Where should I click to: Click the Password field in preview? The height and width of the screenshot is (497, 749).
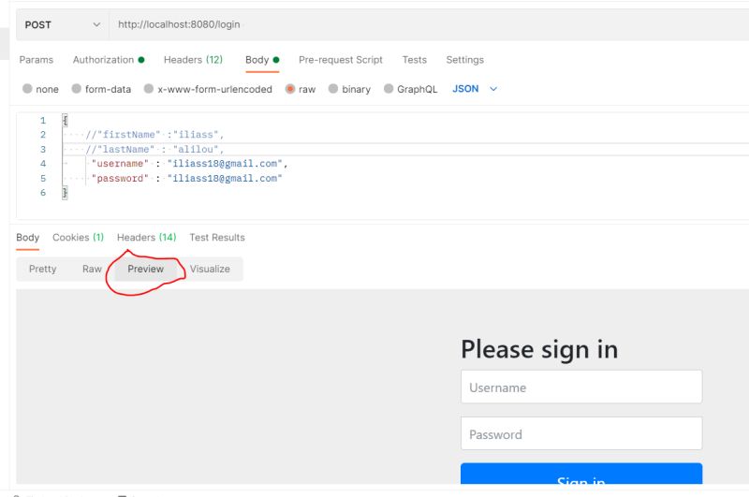pos(581,433)
